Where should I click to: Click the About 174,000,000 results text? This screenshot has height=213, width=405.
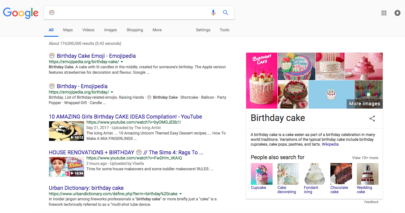pos(85,44)
